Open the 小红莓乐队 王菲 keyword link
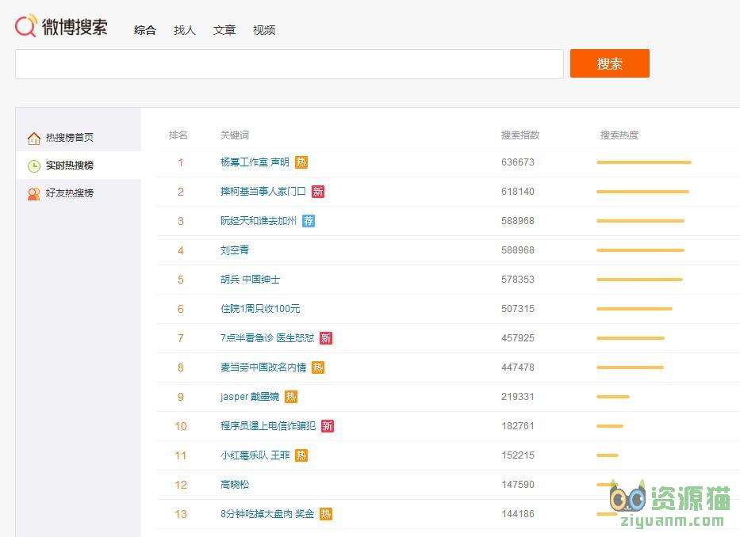Viewport: 740px width, 537px height. [x=255, y=455]
